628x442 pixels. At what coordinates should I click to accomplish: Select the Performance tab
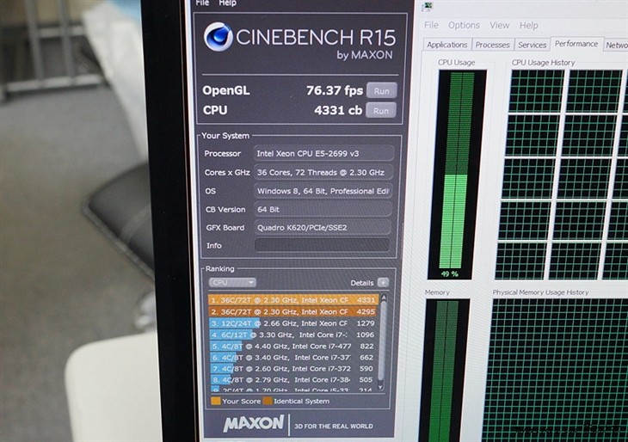coord(576,44)
